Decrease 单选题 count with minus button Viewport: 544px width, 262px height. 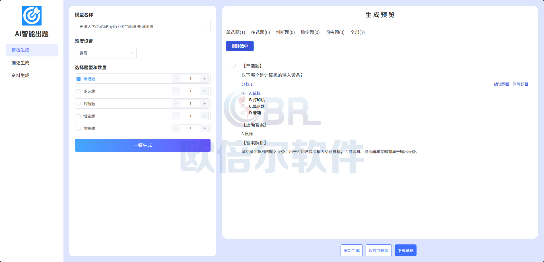[176, 79]
